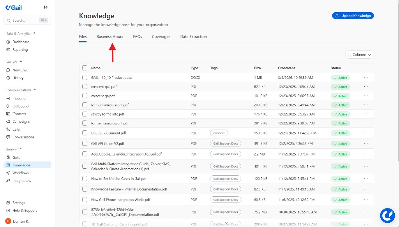
Task: Collapse the Communications sidebar group
Action: 34,90
